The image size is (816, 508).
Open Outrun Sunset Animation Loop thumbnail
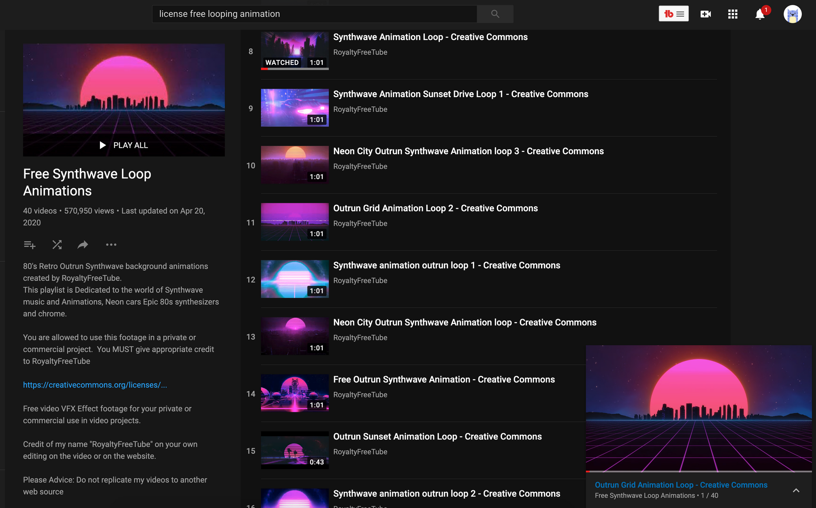pos(295,450)
